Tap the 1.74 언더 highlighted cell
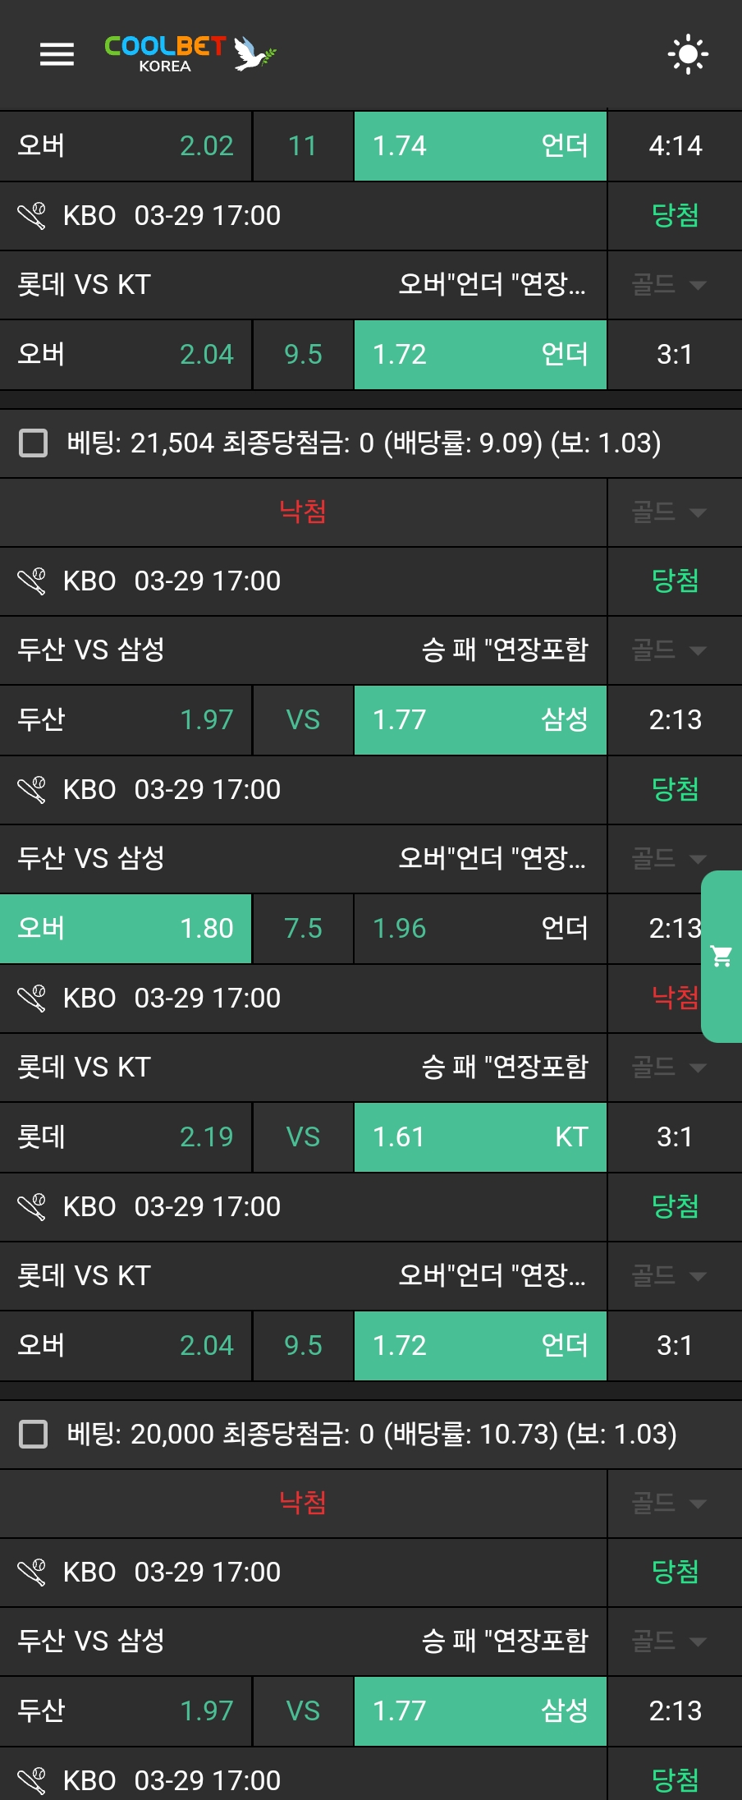 tap(480, 145)
